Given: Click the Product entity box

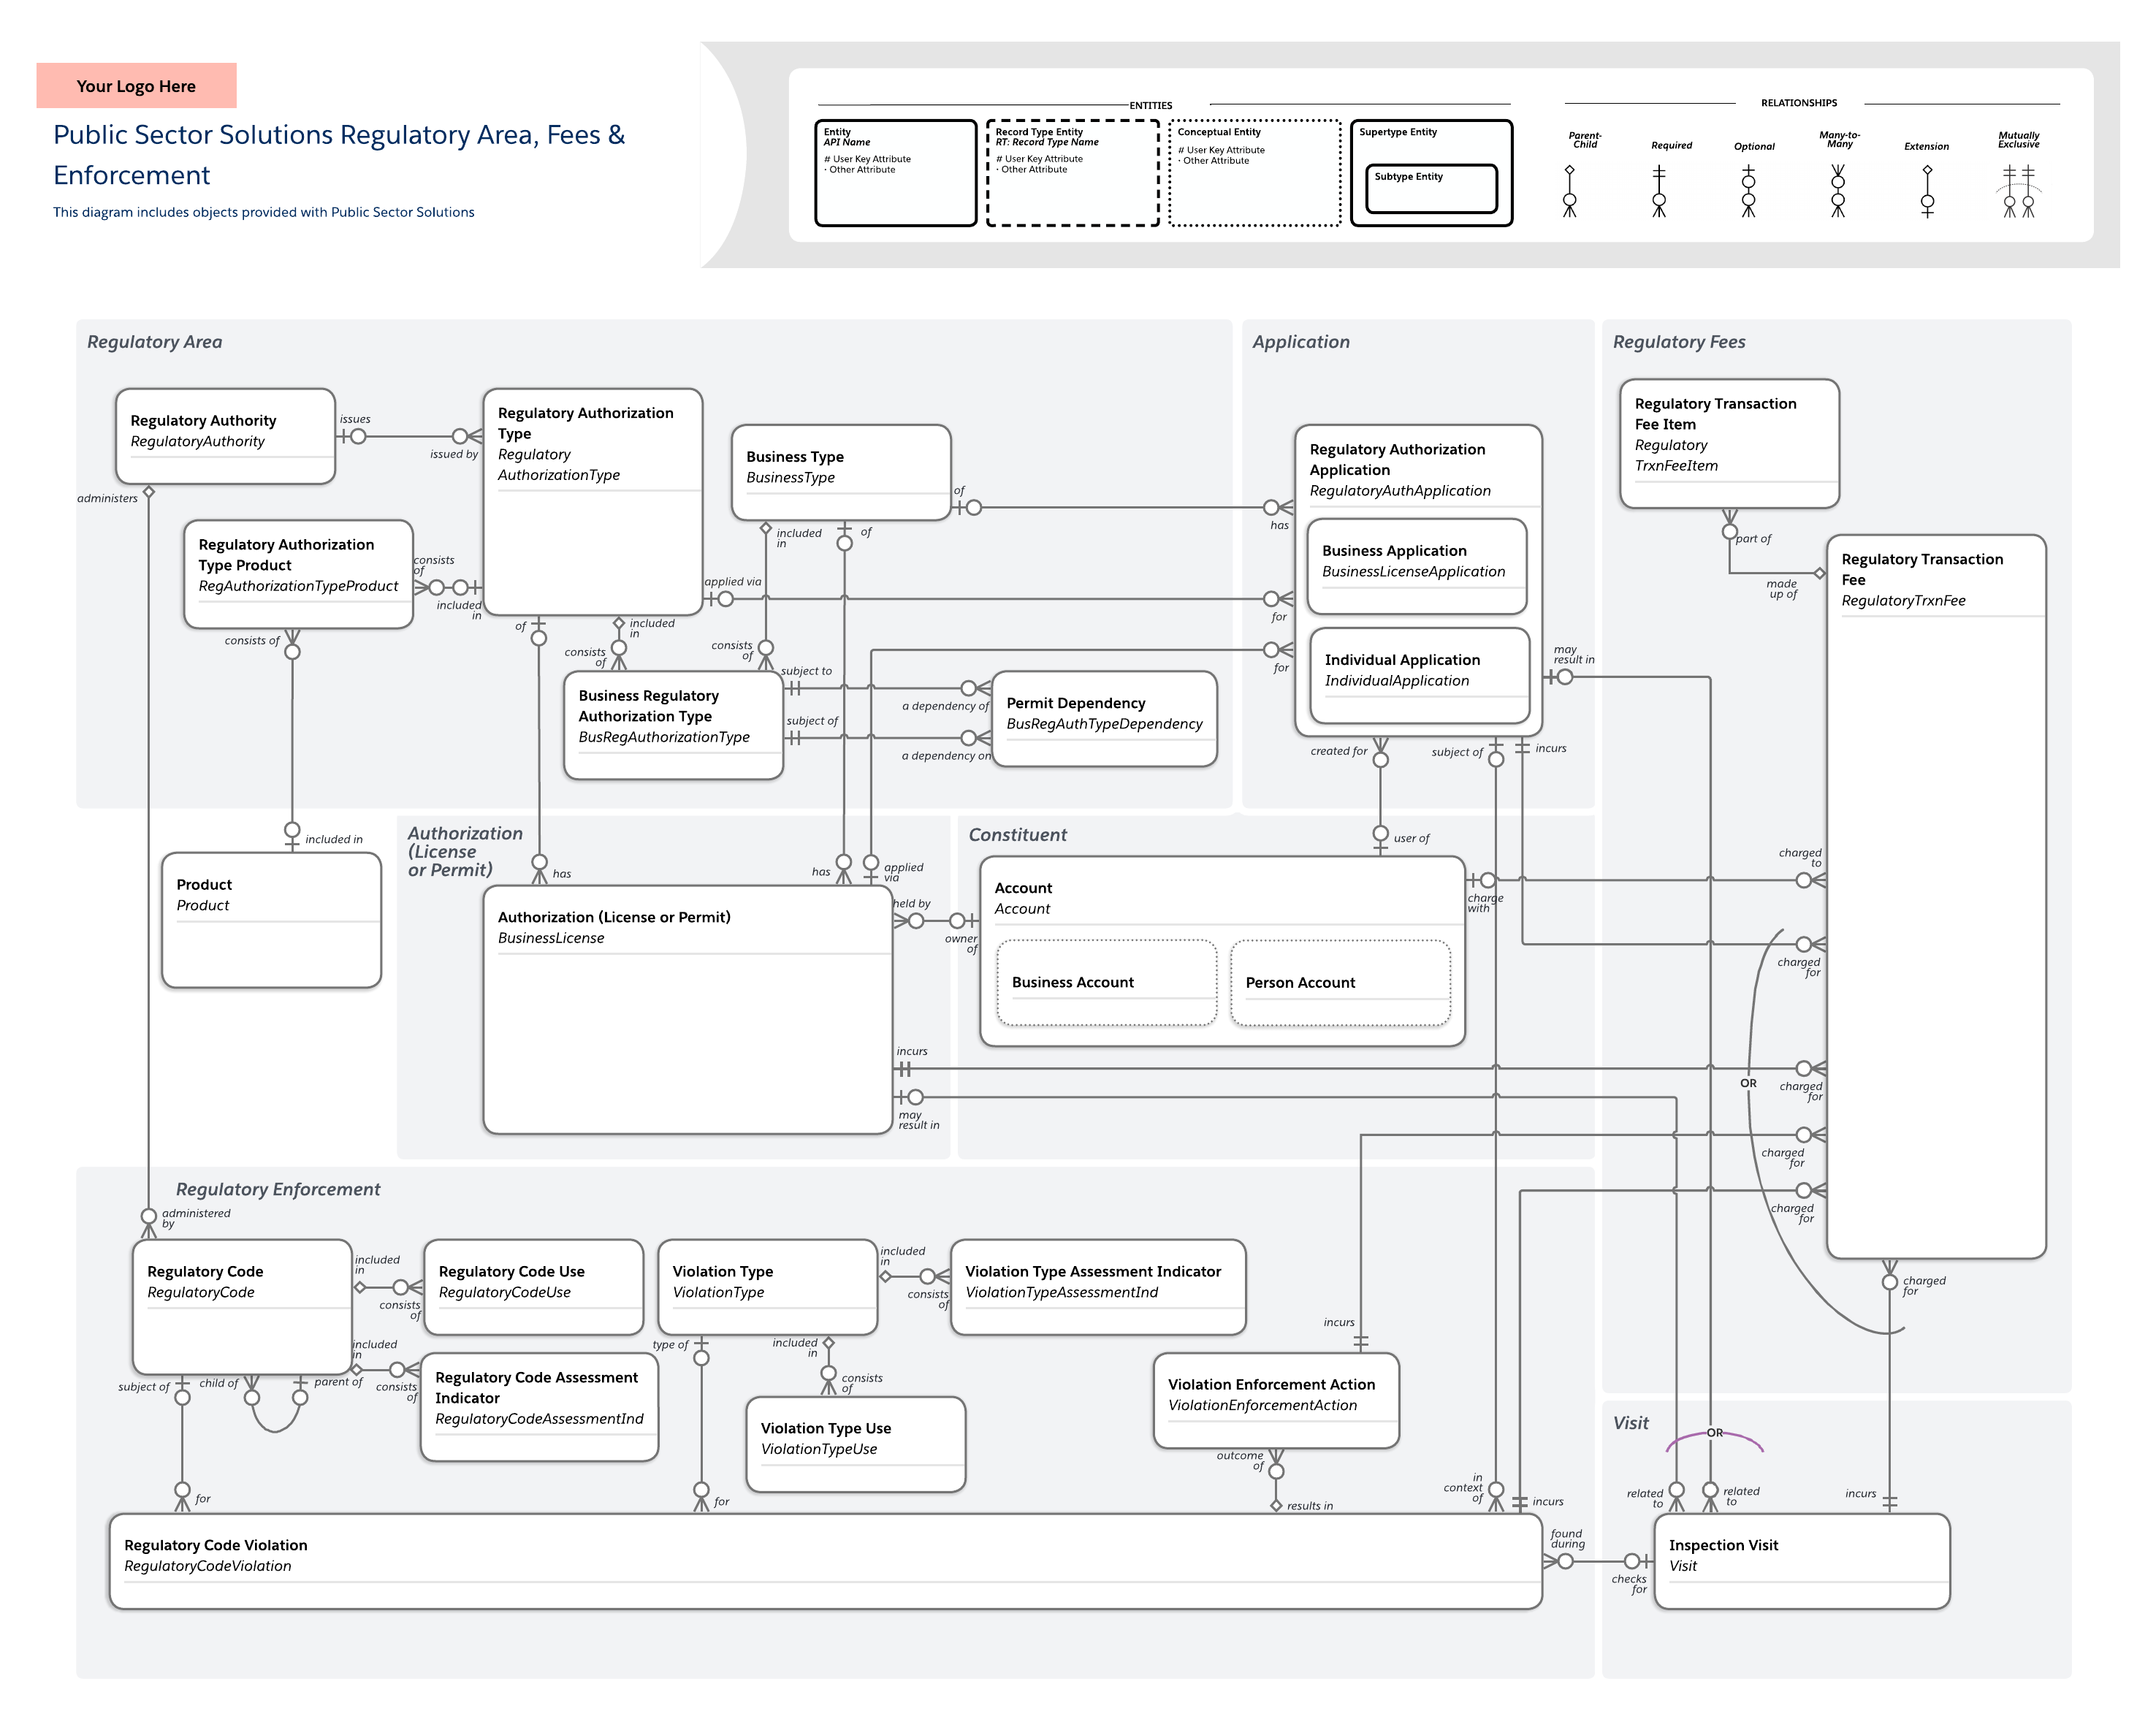Looking at the screenshot, I should [x=271, y=919].
